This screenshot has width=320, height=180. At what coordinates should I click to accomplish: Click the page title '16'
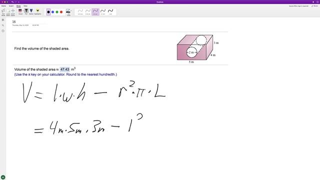tap(14, 21)
